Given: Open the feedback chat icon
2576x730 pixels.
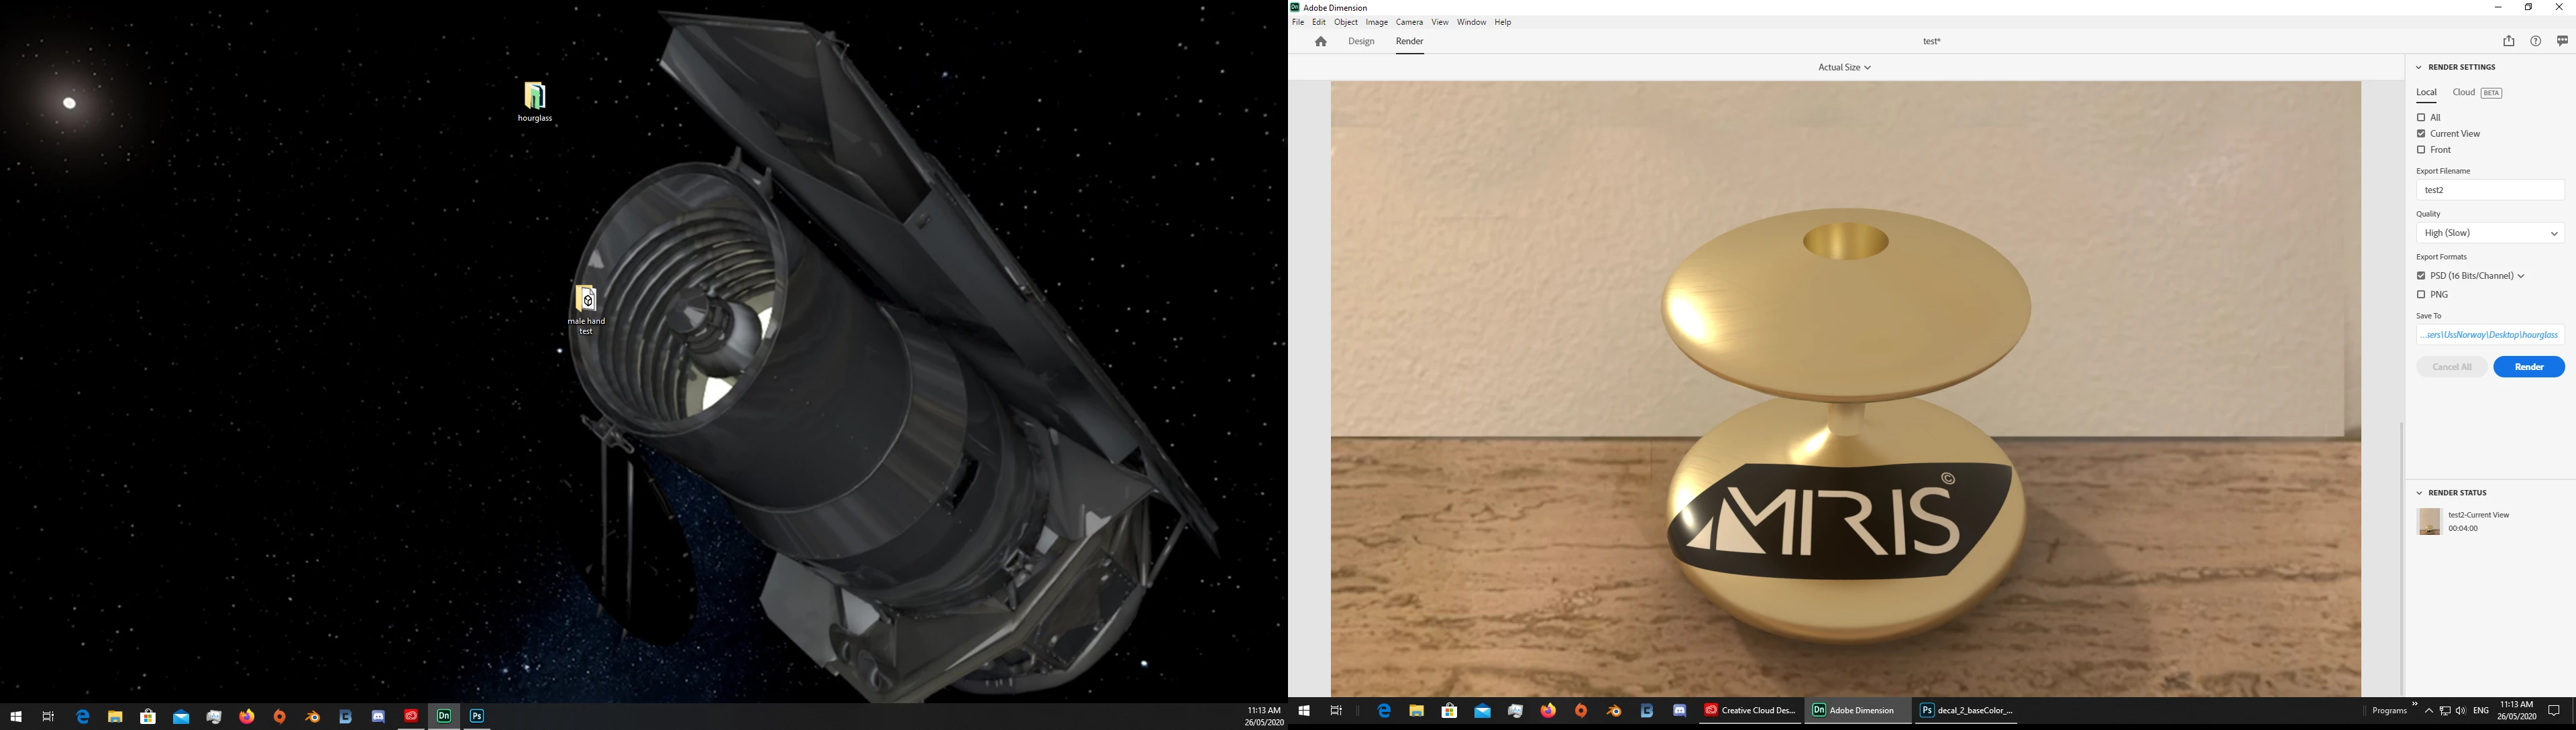Looking at the screenshot, I should click(2562, 42).
